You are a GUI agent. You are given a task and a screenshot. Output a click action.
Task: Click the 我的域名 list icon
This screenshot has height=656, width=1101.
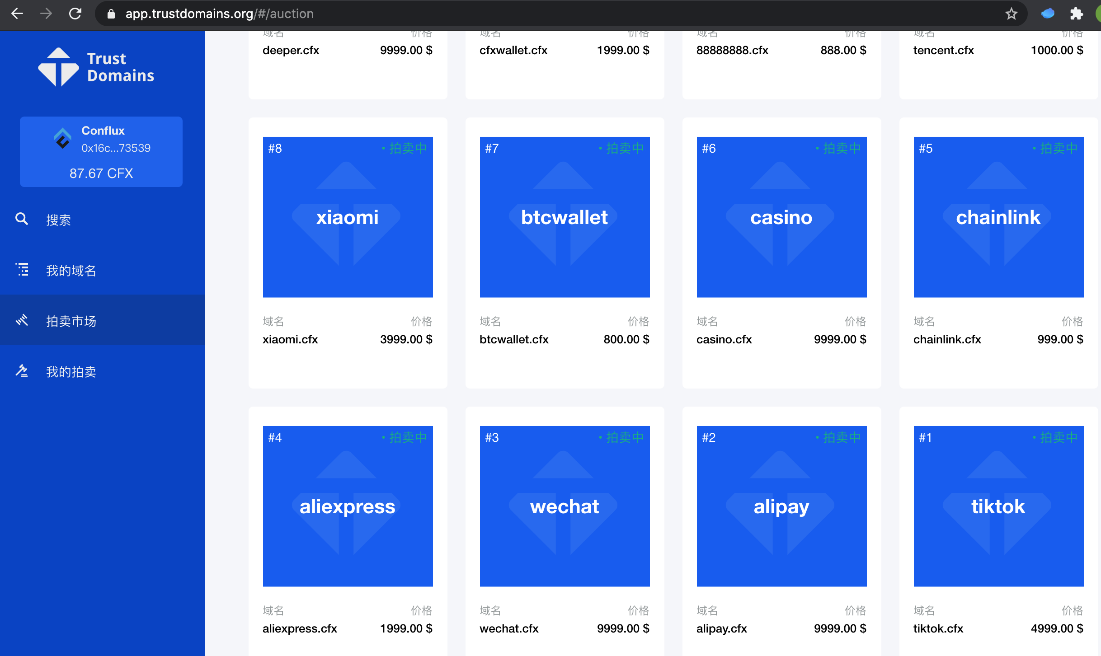tap(22, 270)
